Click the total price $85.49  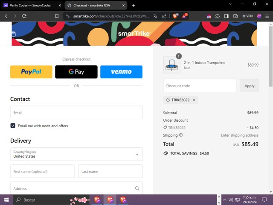pos(250,144)
